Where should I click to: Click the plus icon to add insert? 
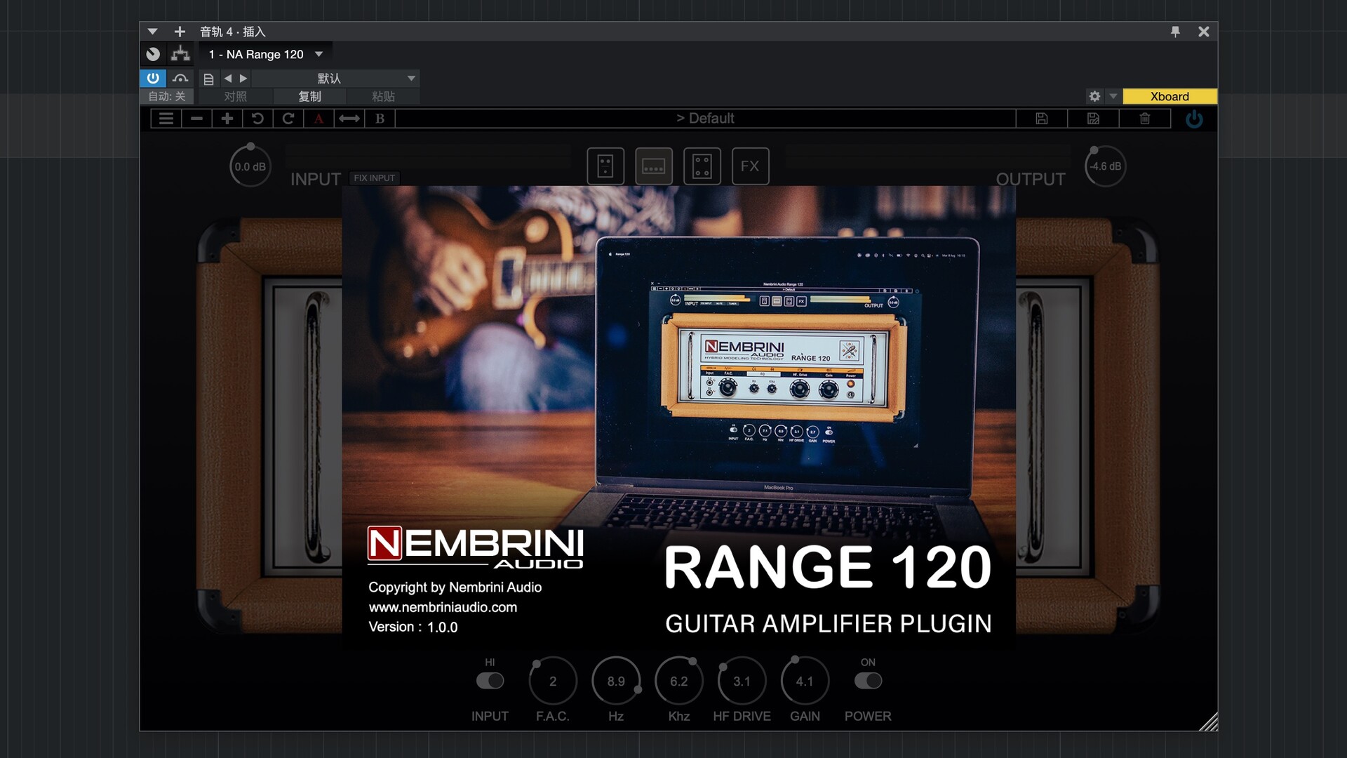pos(180,32)
